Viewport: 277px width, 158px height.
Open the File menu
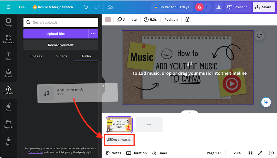22,7
